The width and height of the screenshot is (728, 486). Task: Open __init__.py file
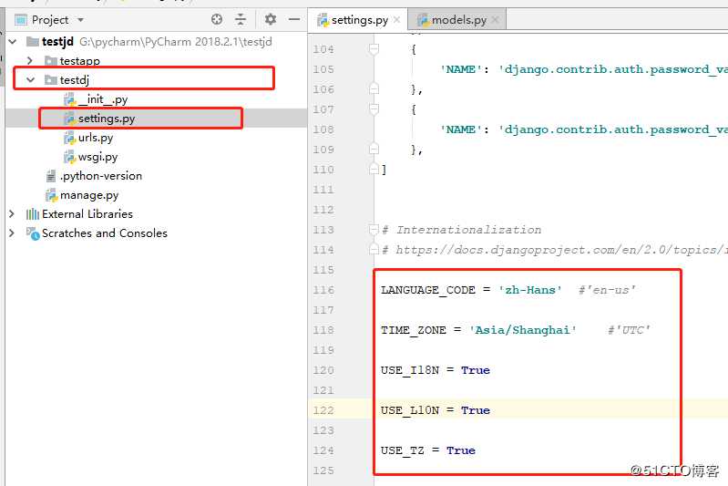103,99
